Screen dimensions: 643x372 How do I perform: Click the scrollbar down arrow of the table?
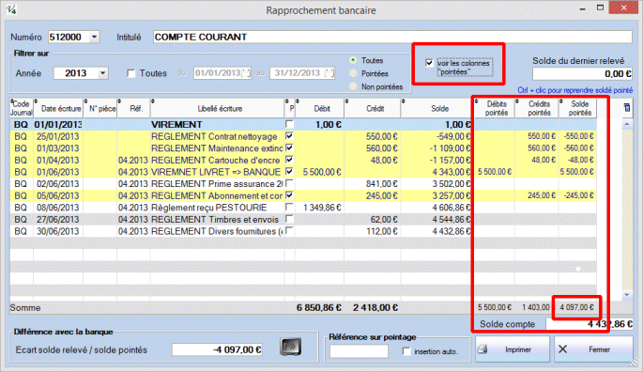[x=627, y=294]
